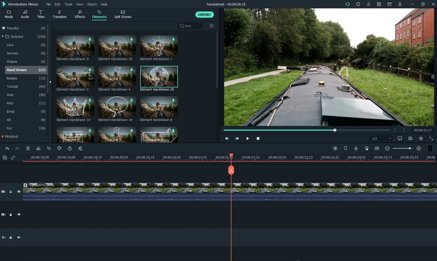The width and height of the screenshot is (437, 261).
Task: Start voiceover recording with the microphone icon
Action: pos(356,148)
